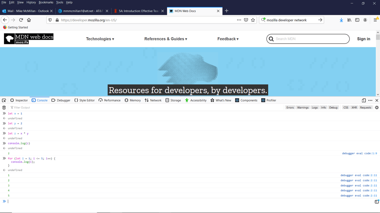Click the Sign in link

364,39
